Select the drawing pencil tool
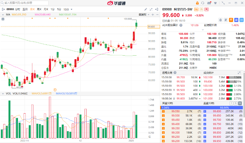The height and width of the screenshot is (143, 245). (x=145, y=9)
